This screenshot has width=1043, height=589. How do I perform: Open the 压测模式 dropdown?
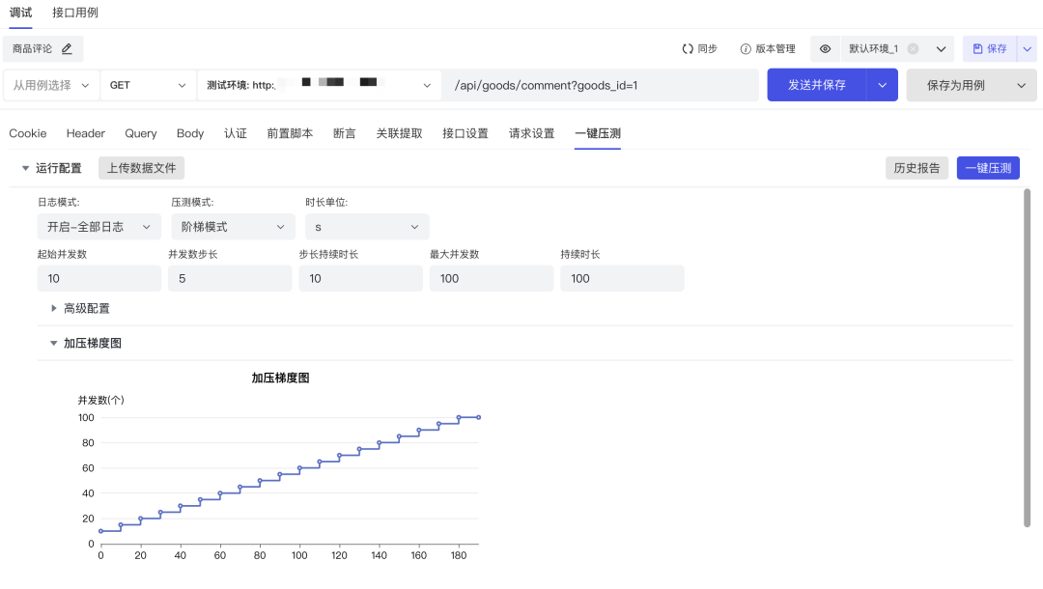[232, 226]
